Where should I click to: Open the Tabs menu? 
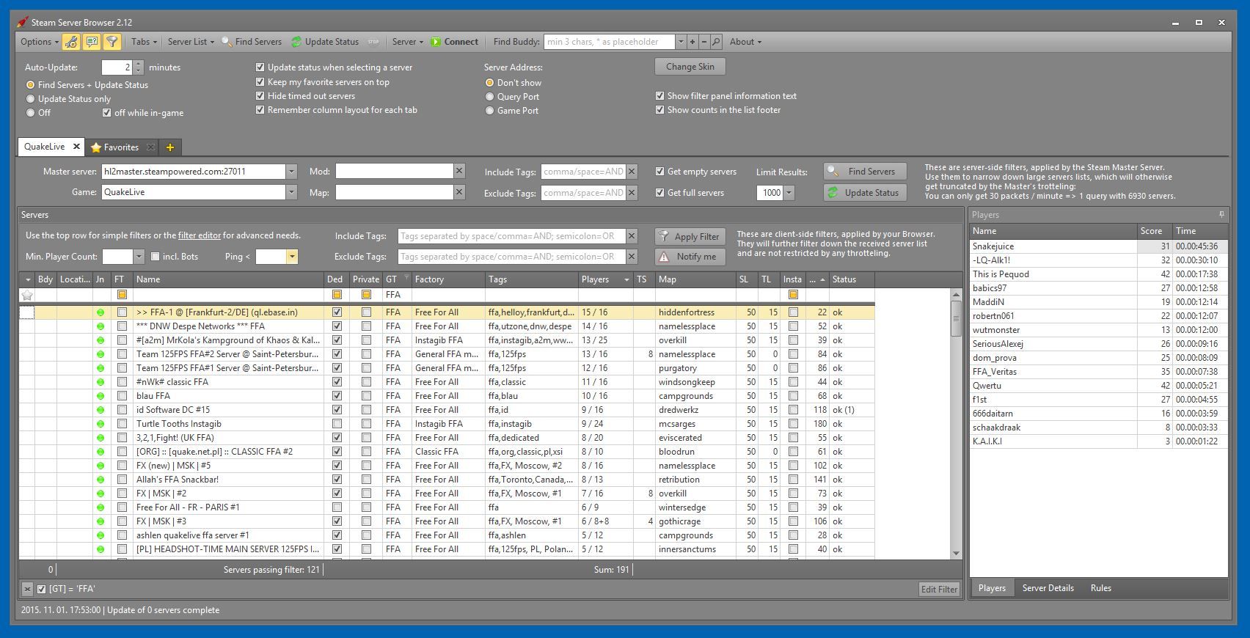pyautogui.click(x=143, y=42)
